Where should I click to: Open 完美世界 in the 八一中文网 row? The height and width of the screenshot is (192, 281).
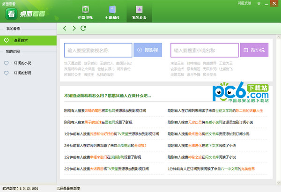248,169
